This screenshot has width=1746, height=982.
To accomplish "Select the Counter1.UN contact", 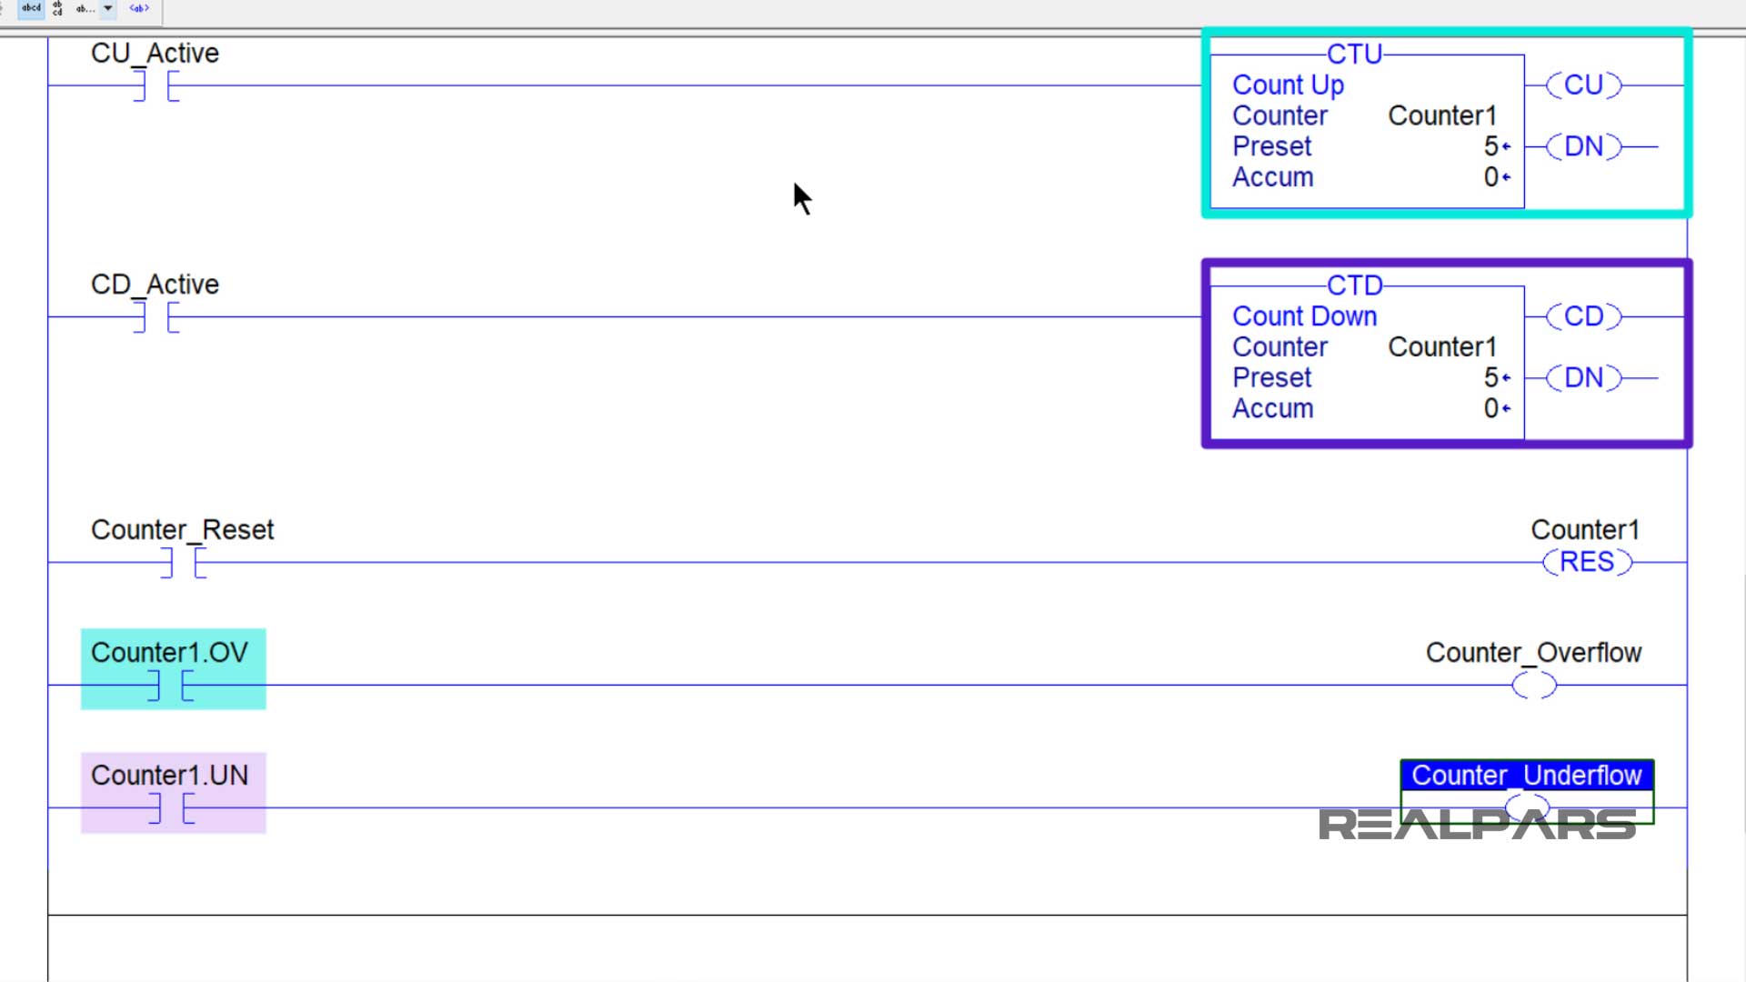I will (x=170, y=808).
